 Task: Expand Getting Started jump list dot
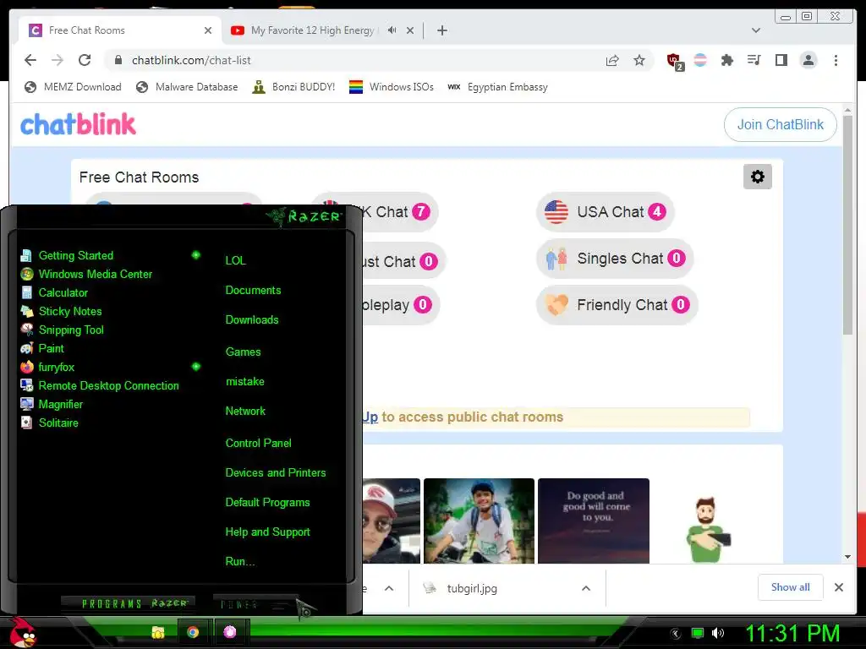(195, 255)
